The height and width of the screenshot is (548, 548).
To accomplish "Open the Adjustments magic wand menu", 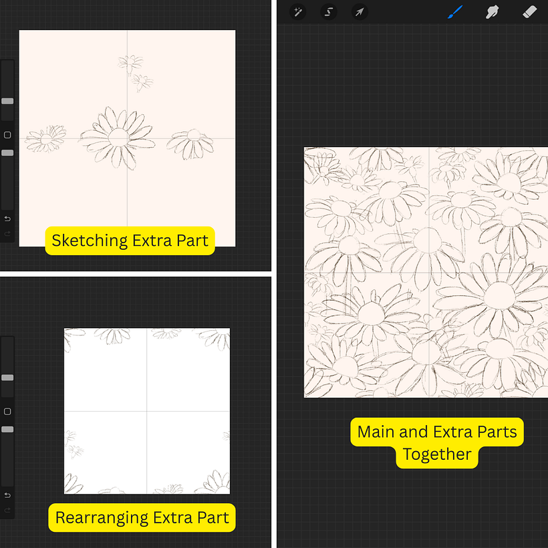I will pyautogui.click(x=297, y=12).
